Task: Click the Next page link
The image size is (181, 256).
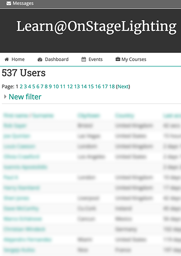Action: coord(123,87)
